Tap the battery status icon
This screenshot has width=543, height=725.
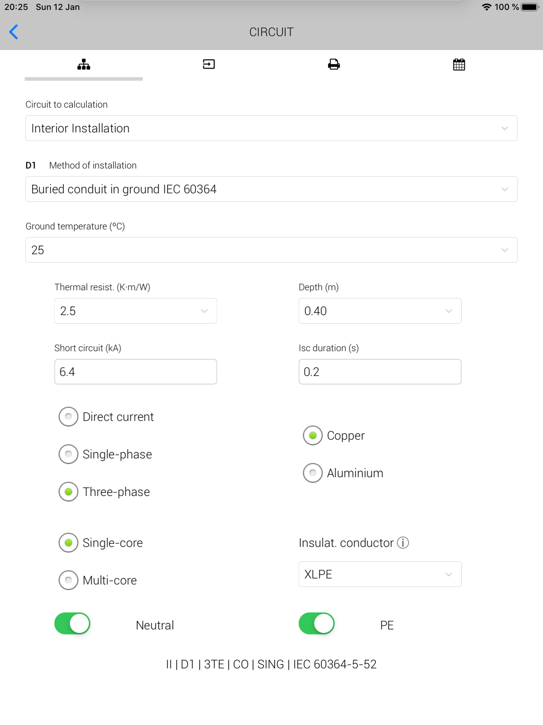tap(530, 7)
